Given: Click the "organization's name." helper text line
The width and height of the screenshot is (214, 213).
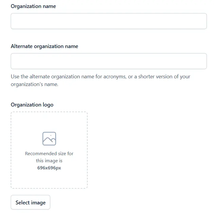Looking at the screenshot, I should 35,84.
